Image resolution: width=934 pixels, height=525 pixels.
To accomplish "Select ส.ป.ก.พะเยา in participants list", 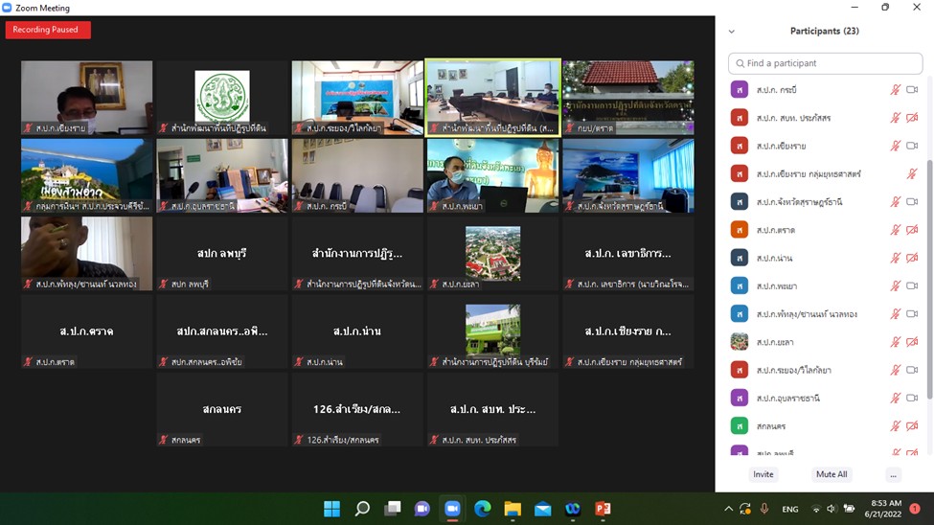I will click(776, 285).
